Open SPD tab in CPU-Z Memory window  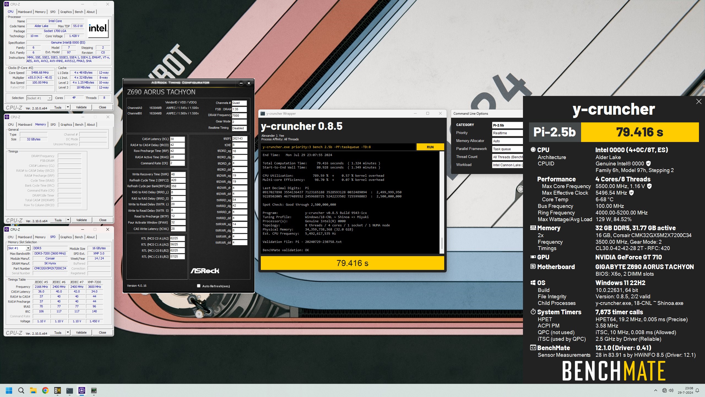pyautogui.click(x=53, y=125)
